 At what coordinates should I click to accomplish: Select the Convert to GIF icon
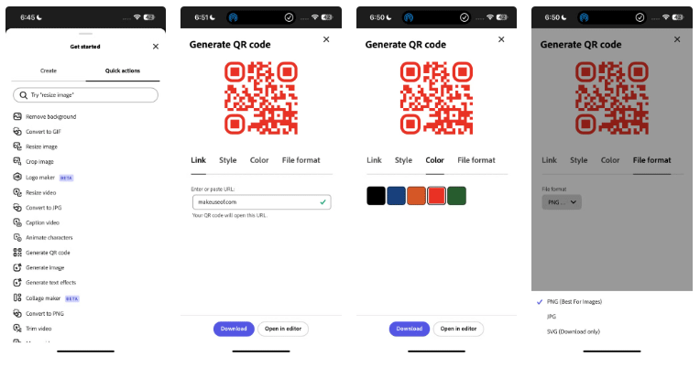[x=17, y=132]
